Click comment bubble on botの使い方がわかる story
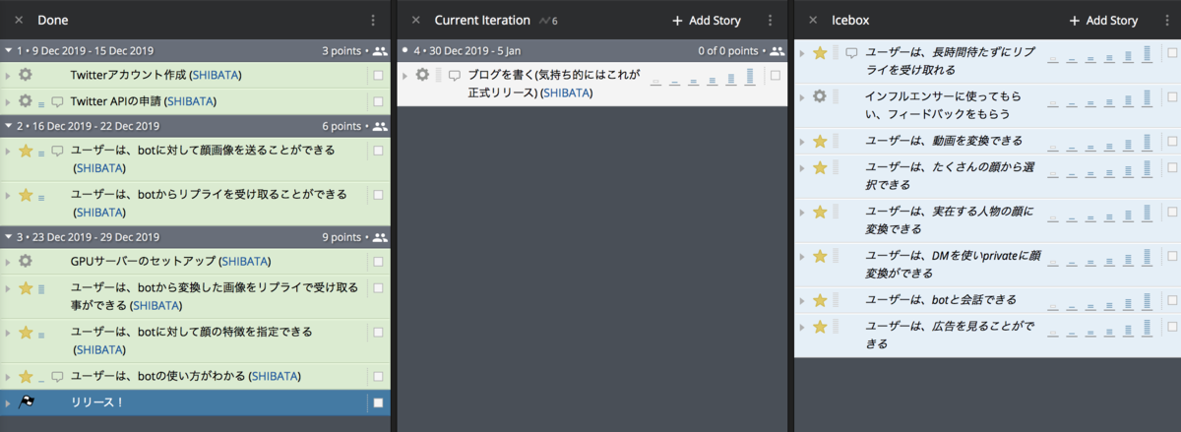1181x432 pixels. (x=57, y=376)
